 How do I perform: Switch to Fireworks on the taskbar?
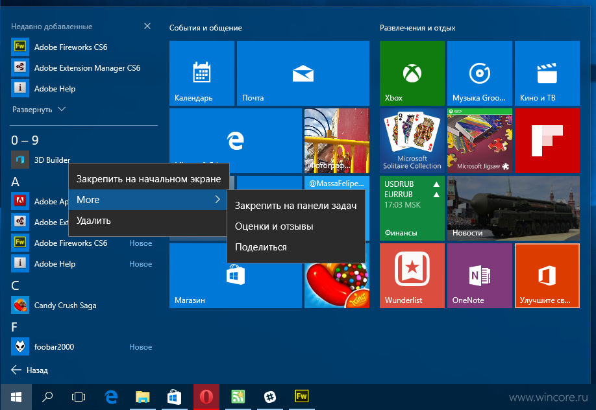[x=301, y=397]
